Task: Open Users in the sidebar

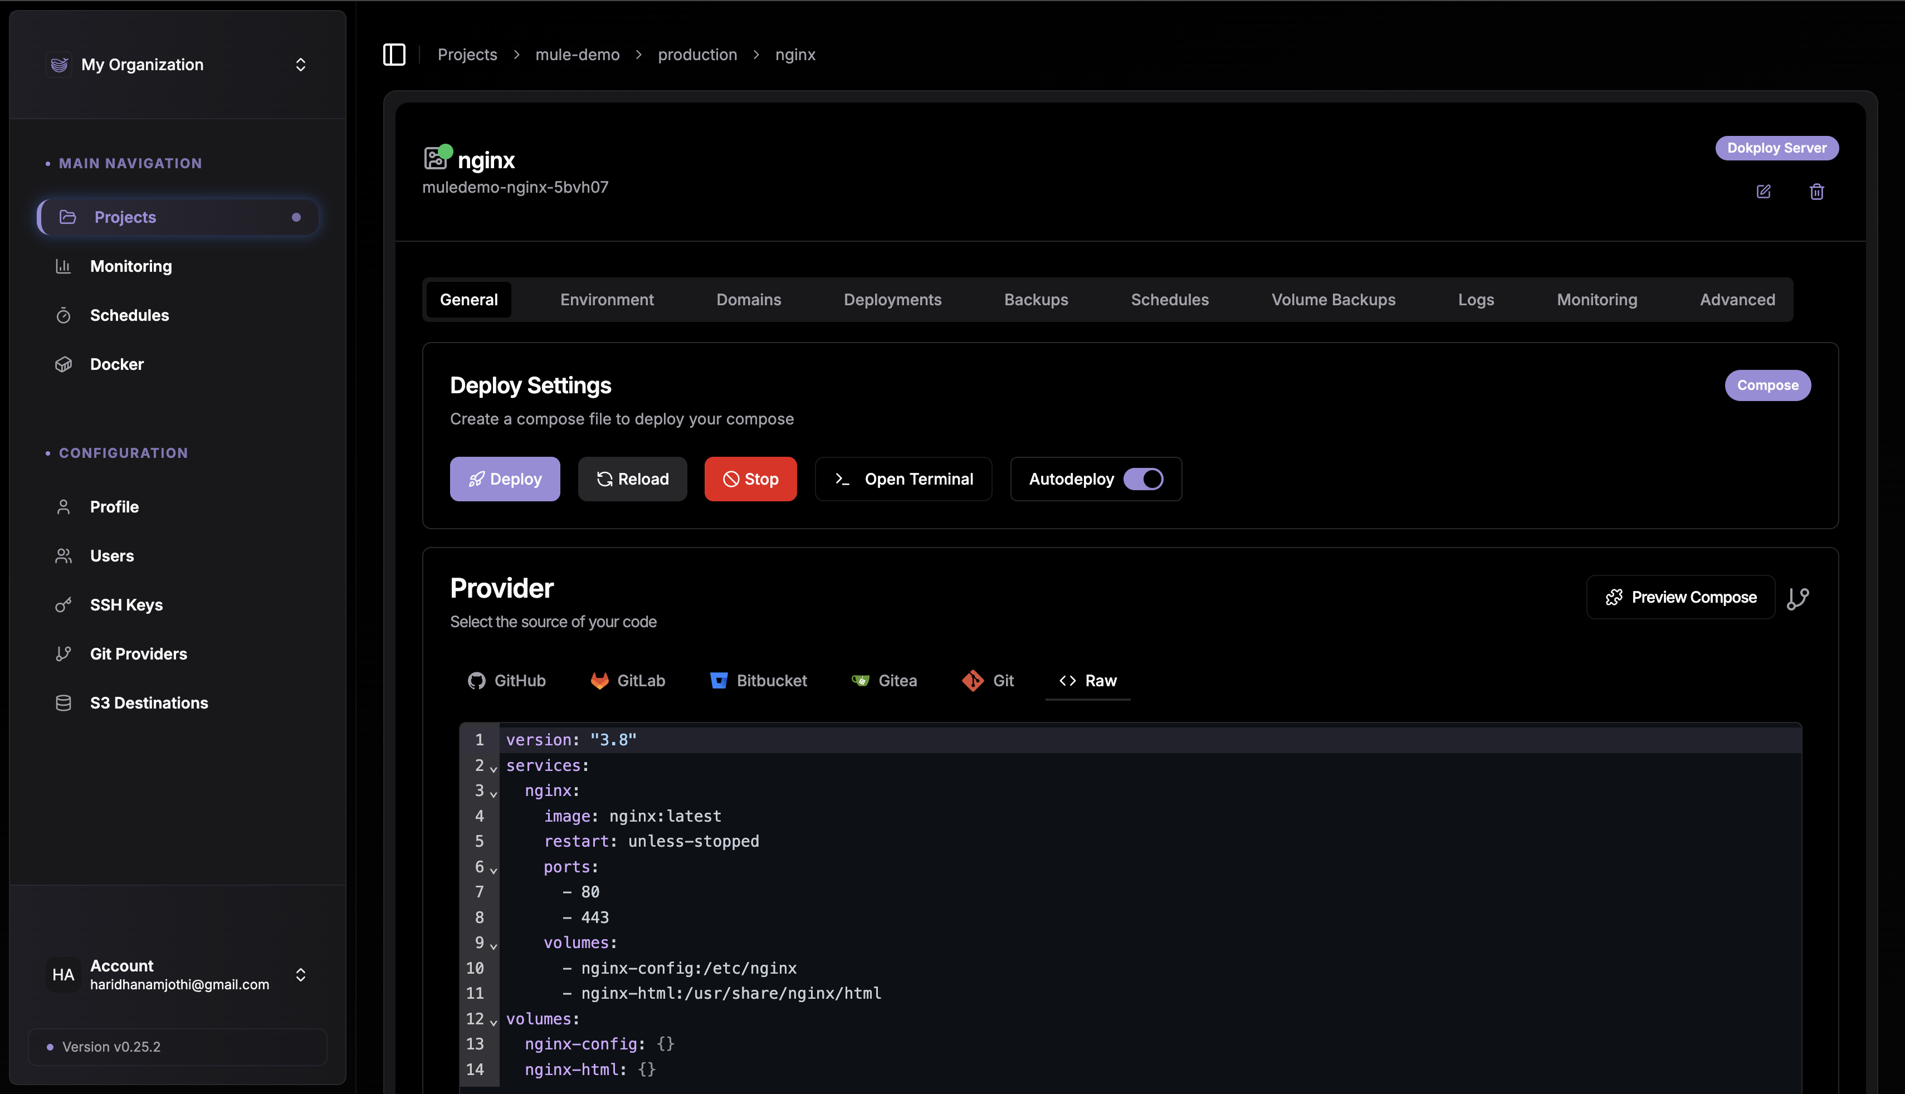Action: pos(177,556)
